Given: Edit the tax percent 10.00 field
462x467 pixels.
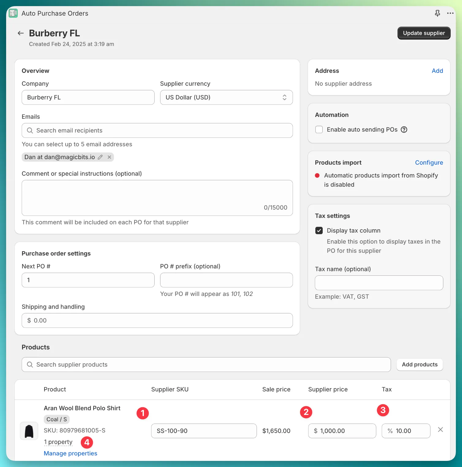Looking at the screenshot, I should pos(406,431).
